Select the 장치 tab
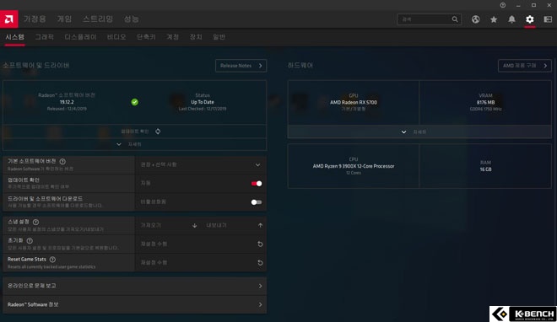Image resolution: width=557 pixels, height=322 pixels. 196,37
